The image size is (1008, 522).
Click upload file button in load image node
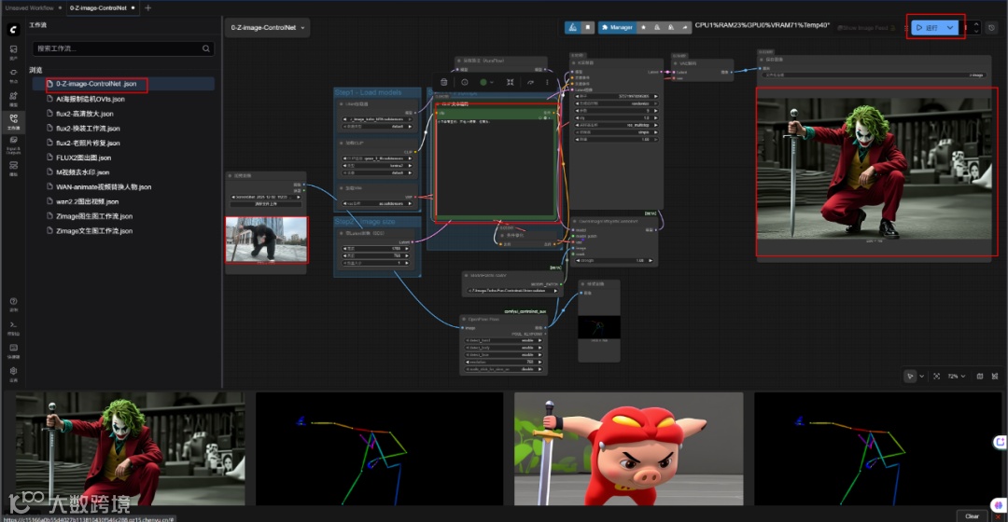tap(266, 203)
